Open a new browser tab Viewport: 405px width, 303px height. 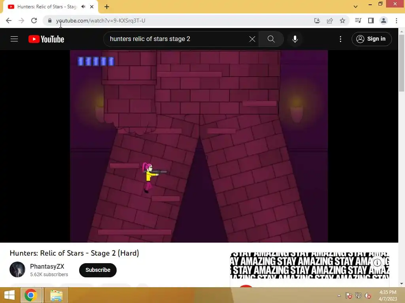click(x=107, y=7)
